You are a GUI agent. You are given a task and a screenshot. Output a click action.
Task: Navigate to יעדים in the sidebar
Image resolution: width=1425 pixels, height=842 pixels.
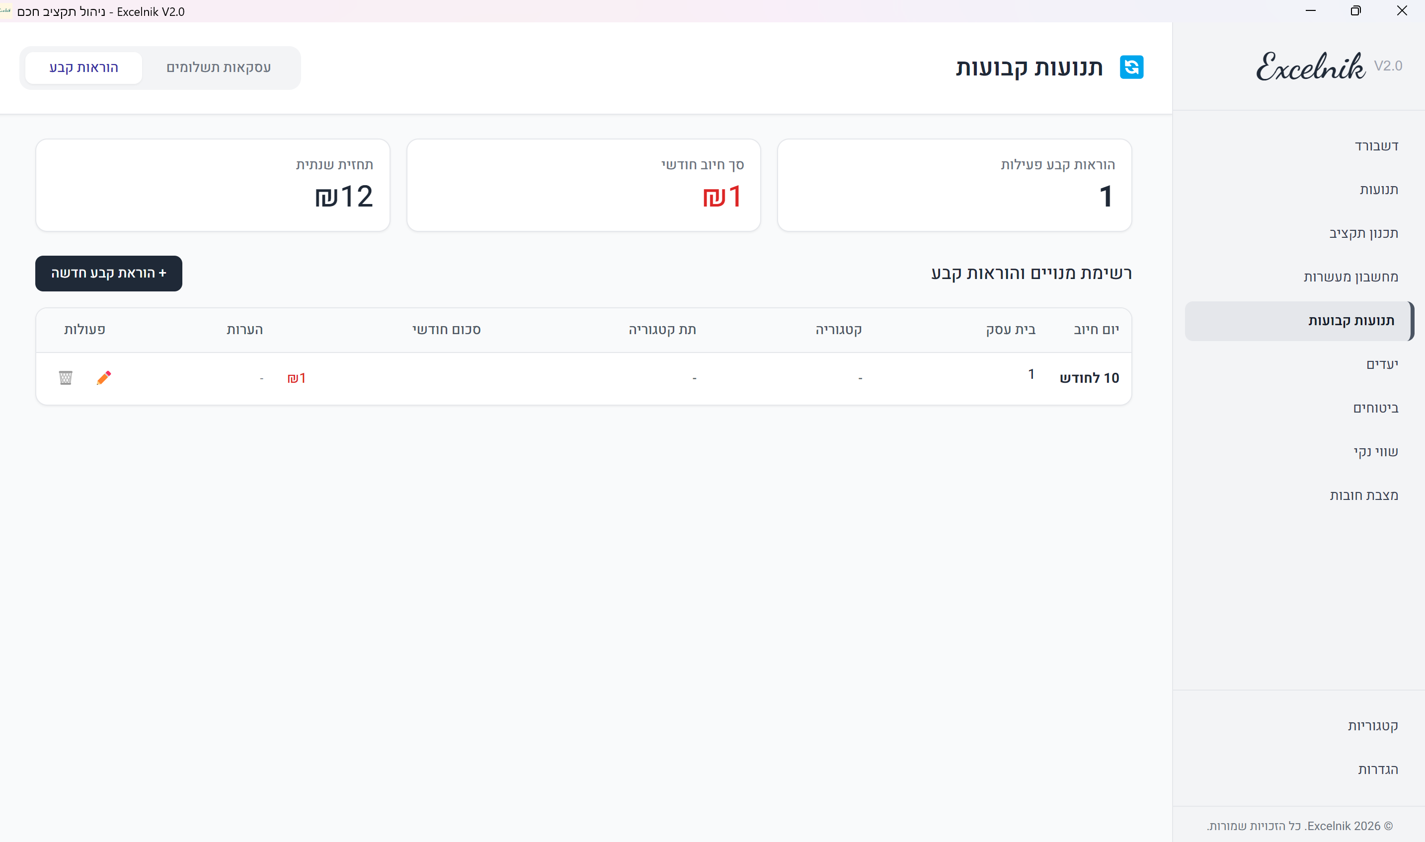click(x=1382, y=365)
